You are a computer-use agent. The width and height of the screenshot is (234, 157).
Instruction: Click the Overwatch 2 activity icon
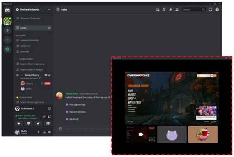coord(17,109)
